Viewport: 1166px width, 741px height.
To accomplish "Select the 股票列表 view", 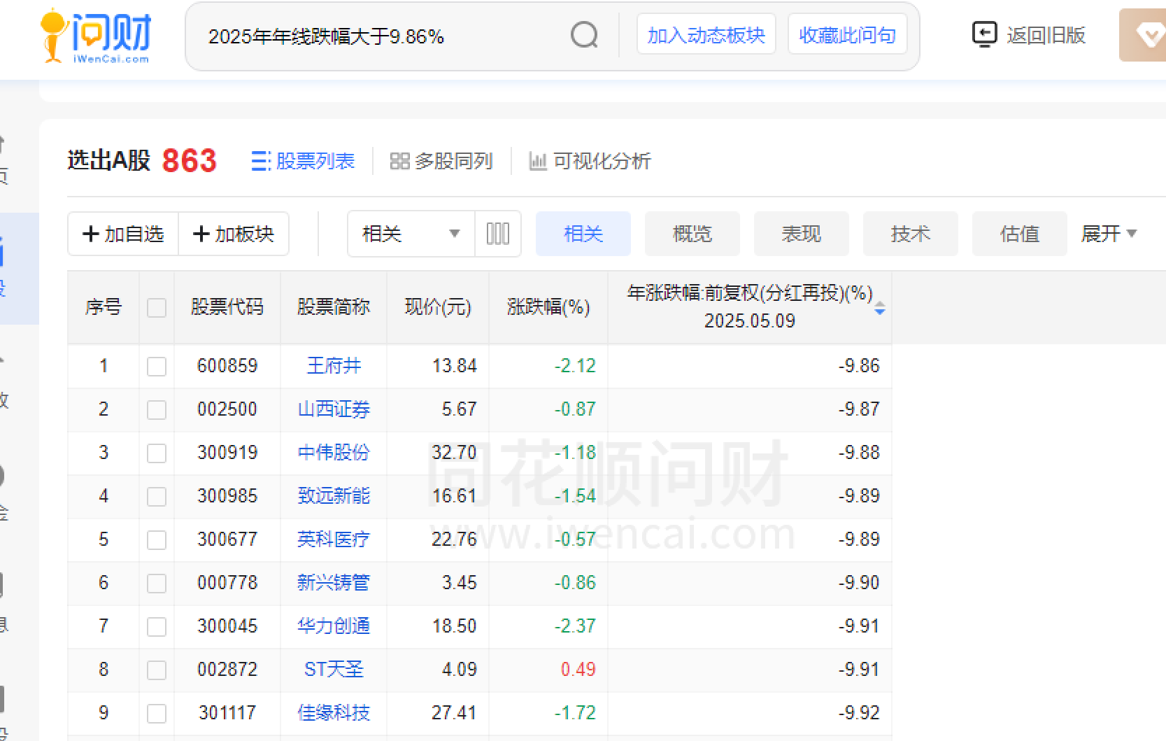I will tap(303, 161).
